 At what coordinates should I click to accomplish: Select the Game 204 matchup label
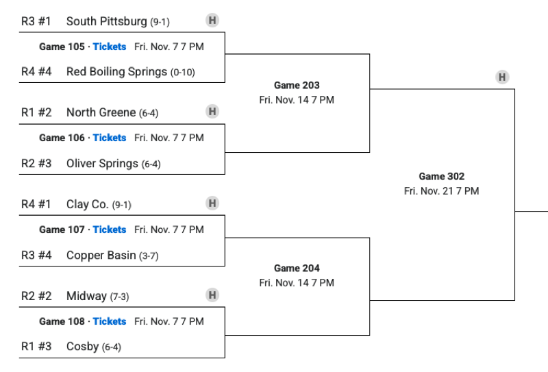(x=297, y=269)
